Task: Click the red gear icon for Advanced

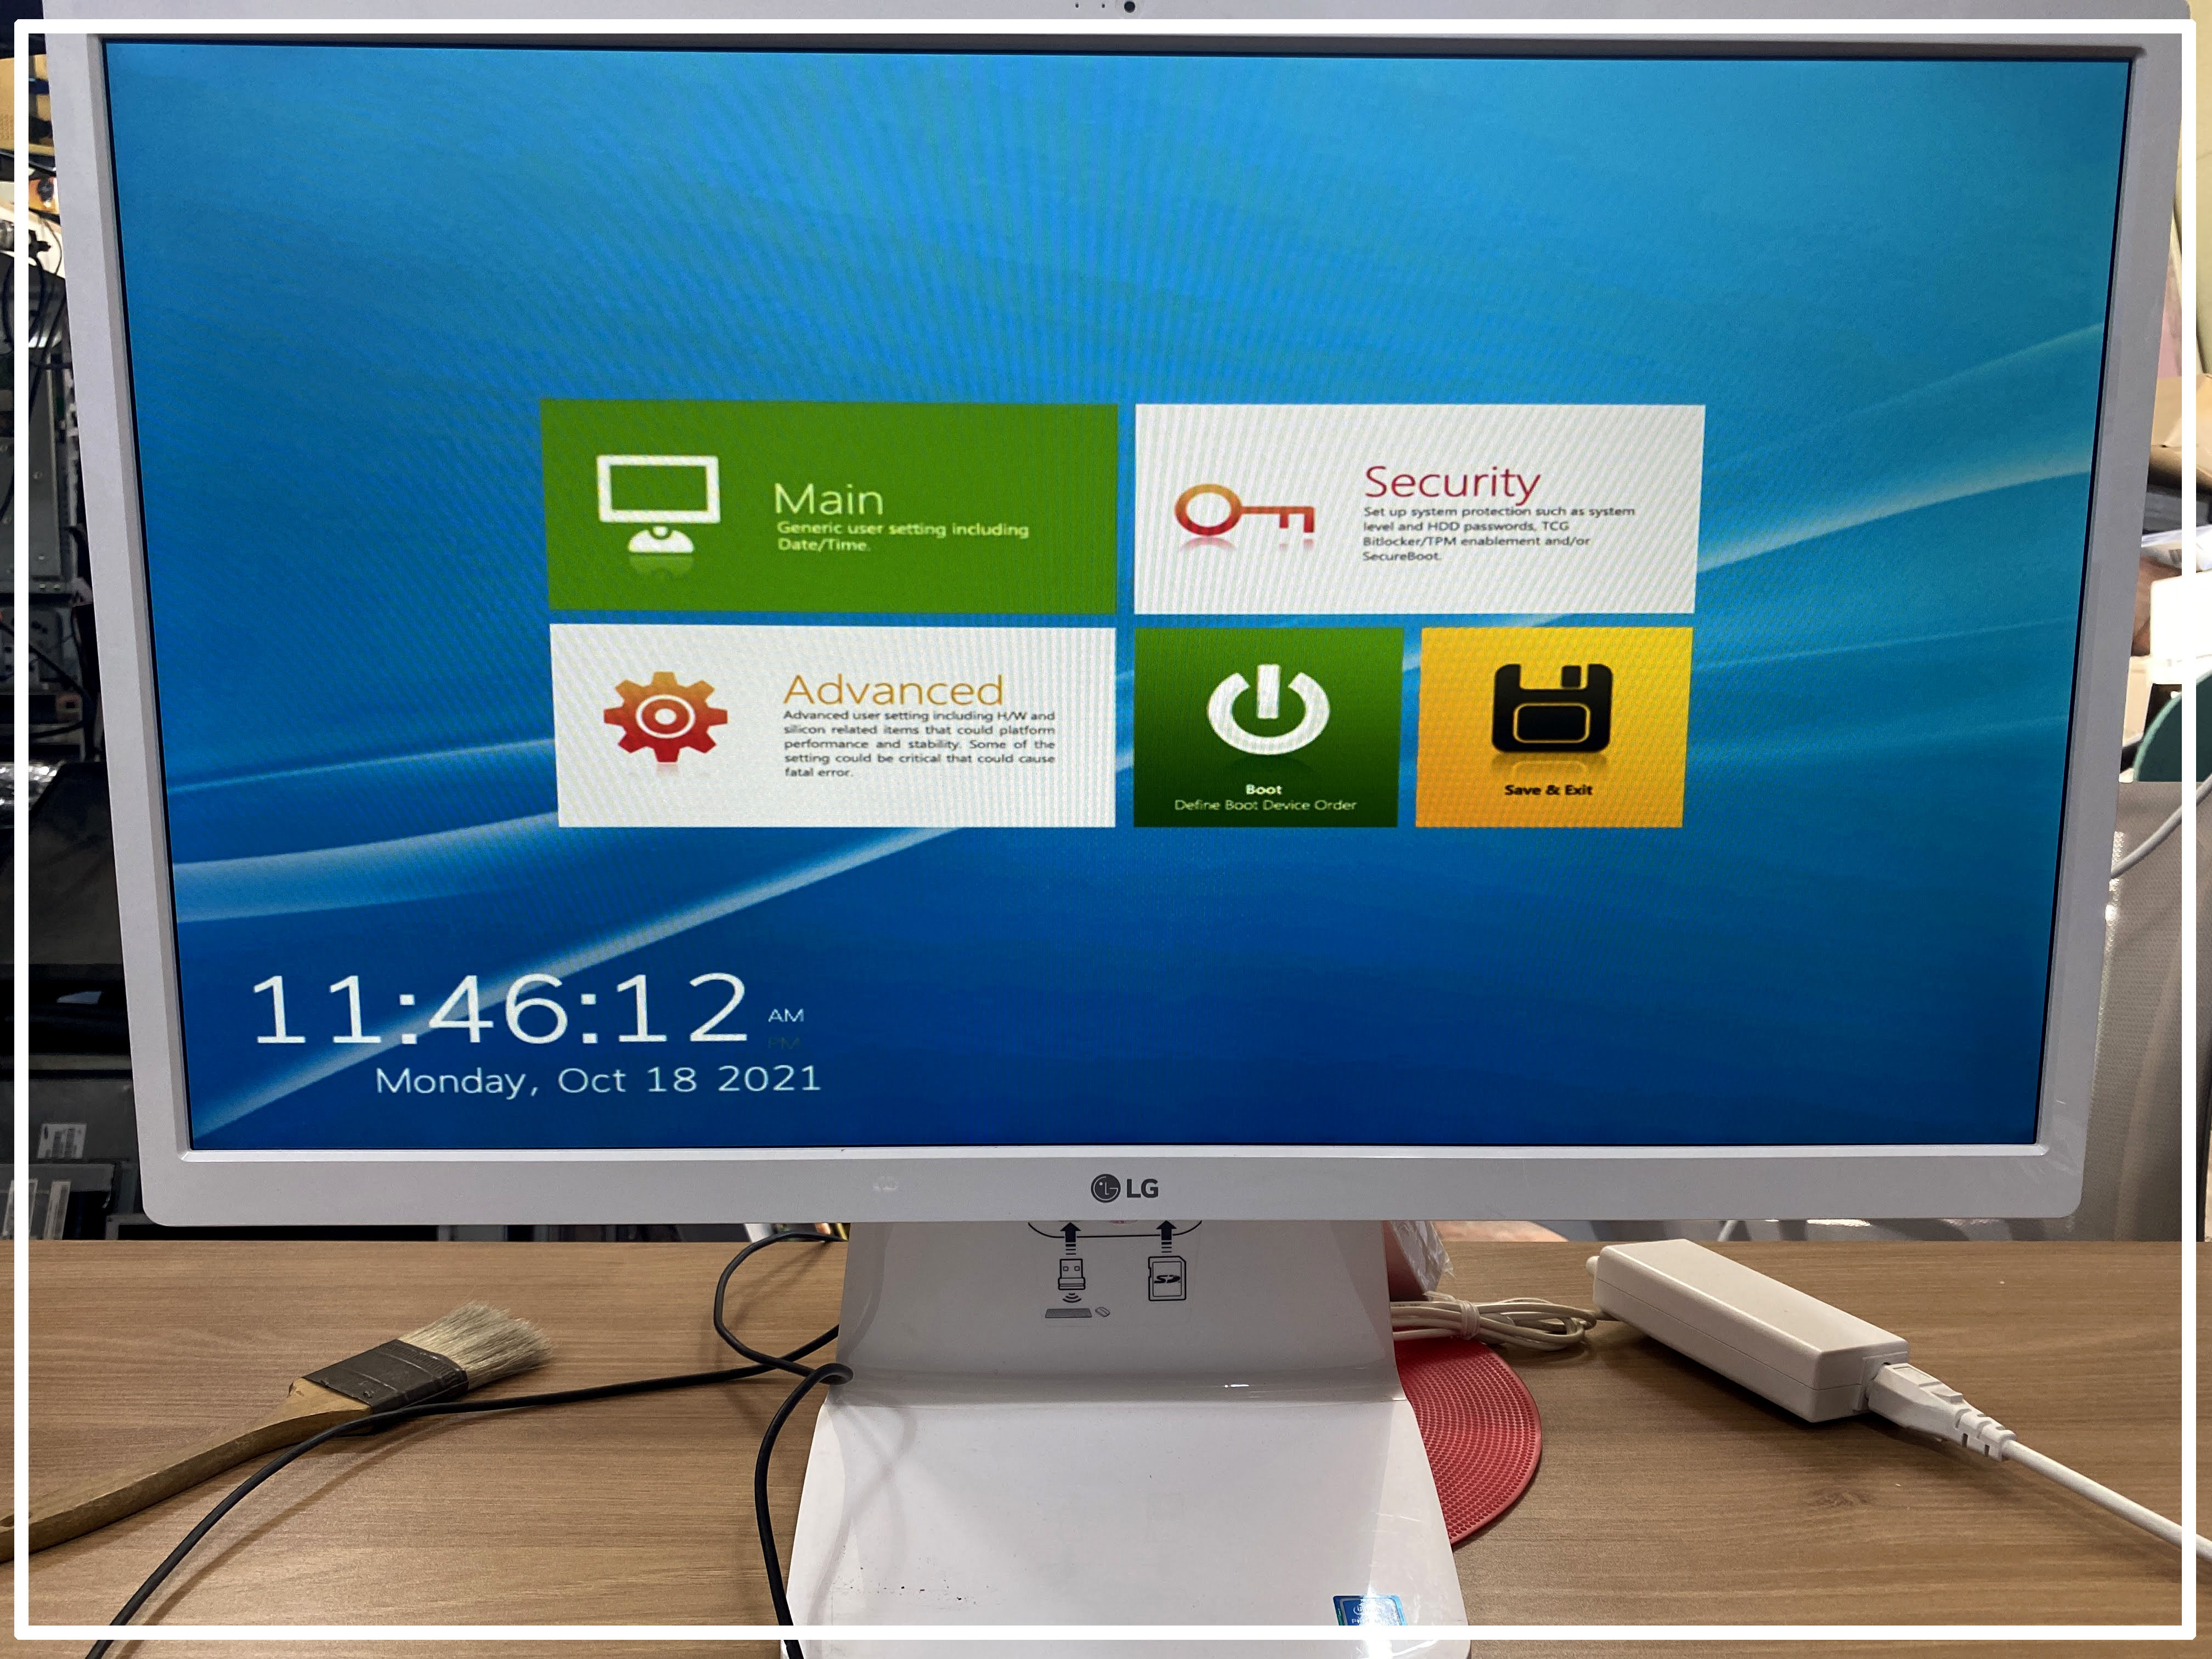Action: tap(665, 716)
